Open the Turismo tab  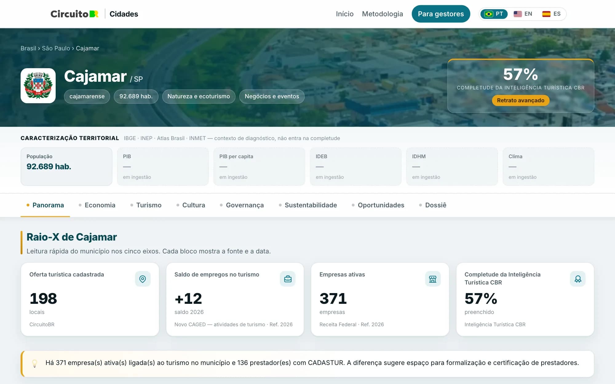(146, 205)
